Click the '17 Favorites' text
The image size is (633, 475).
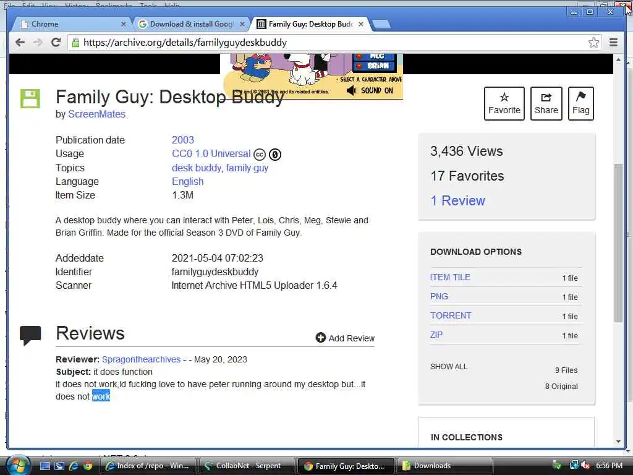point(467,176)
